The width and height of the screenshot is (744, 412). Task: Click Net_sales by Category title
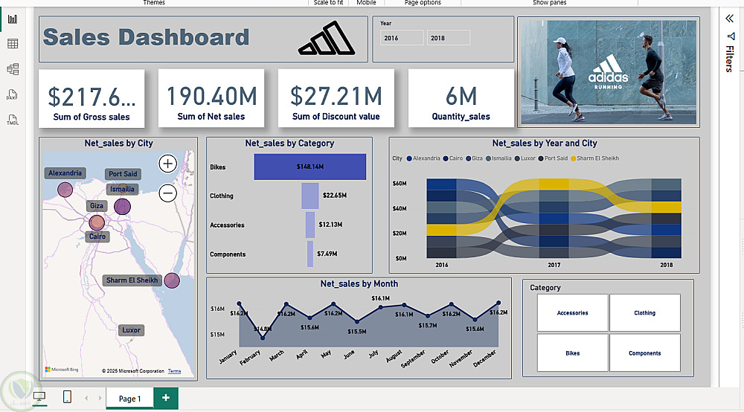coord(289,144)
